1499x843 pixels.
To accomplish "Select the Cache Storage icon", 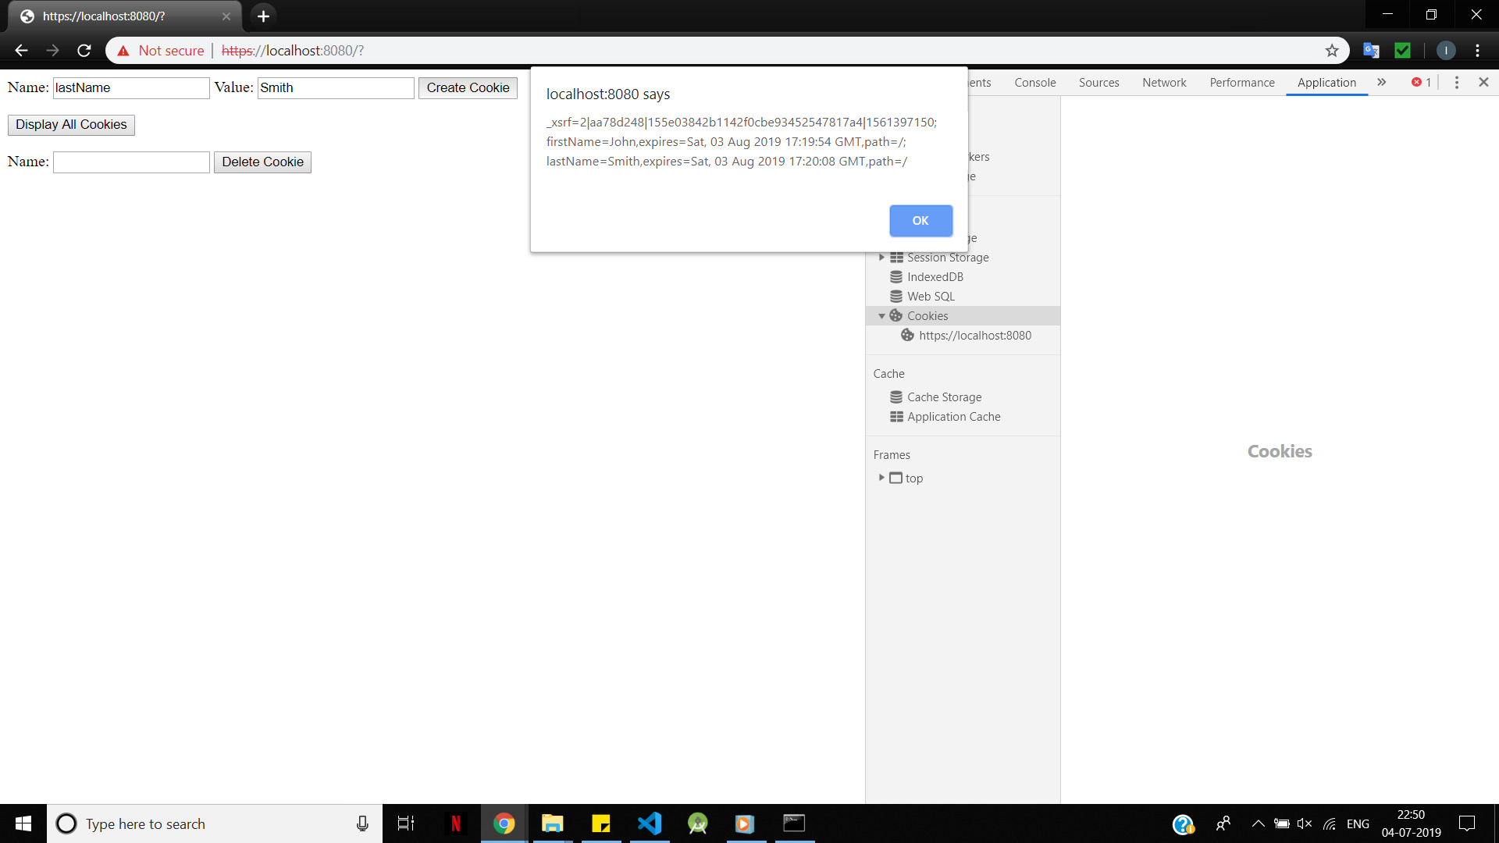I will 895,397.
